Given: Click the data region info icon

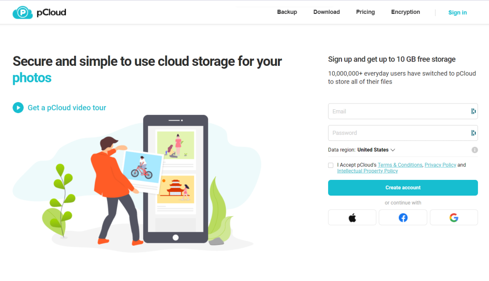Looking at the screenshot, I should tap(475, 150).
